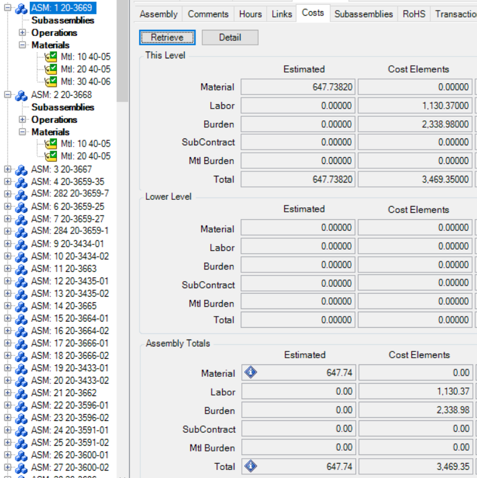
Task: Click the Detail button
Action: (230, 37)
